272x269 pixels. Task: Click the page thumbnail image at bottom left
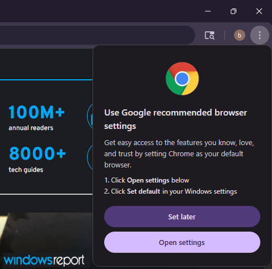click(x=46, y=241)
